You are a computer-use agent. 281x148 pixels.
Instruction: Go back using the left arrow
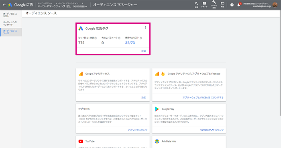click(4, 5)
